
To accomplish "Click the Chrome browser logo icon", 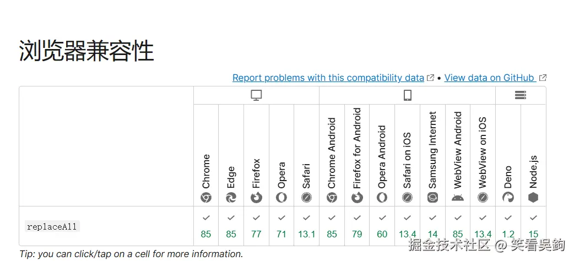I will click(x=206, y=198).
